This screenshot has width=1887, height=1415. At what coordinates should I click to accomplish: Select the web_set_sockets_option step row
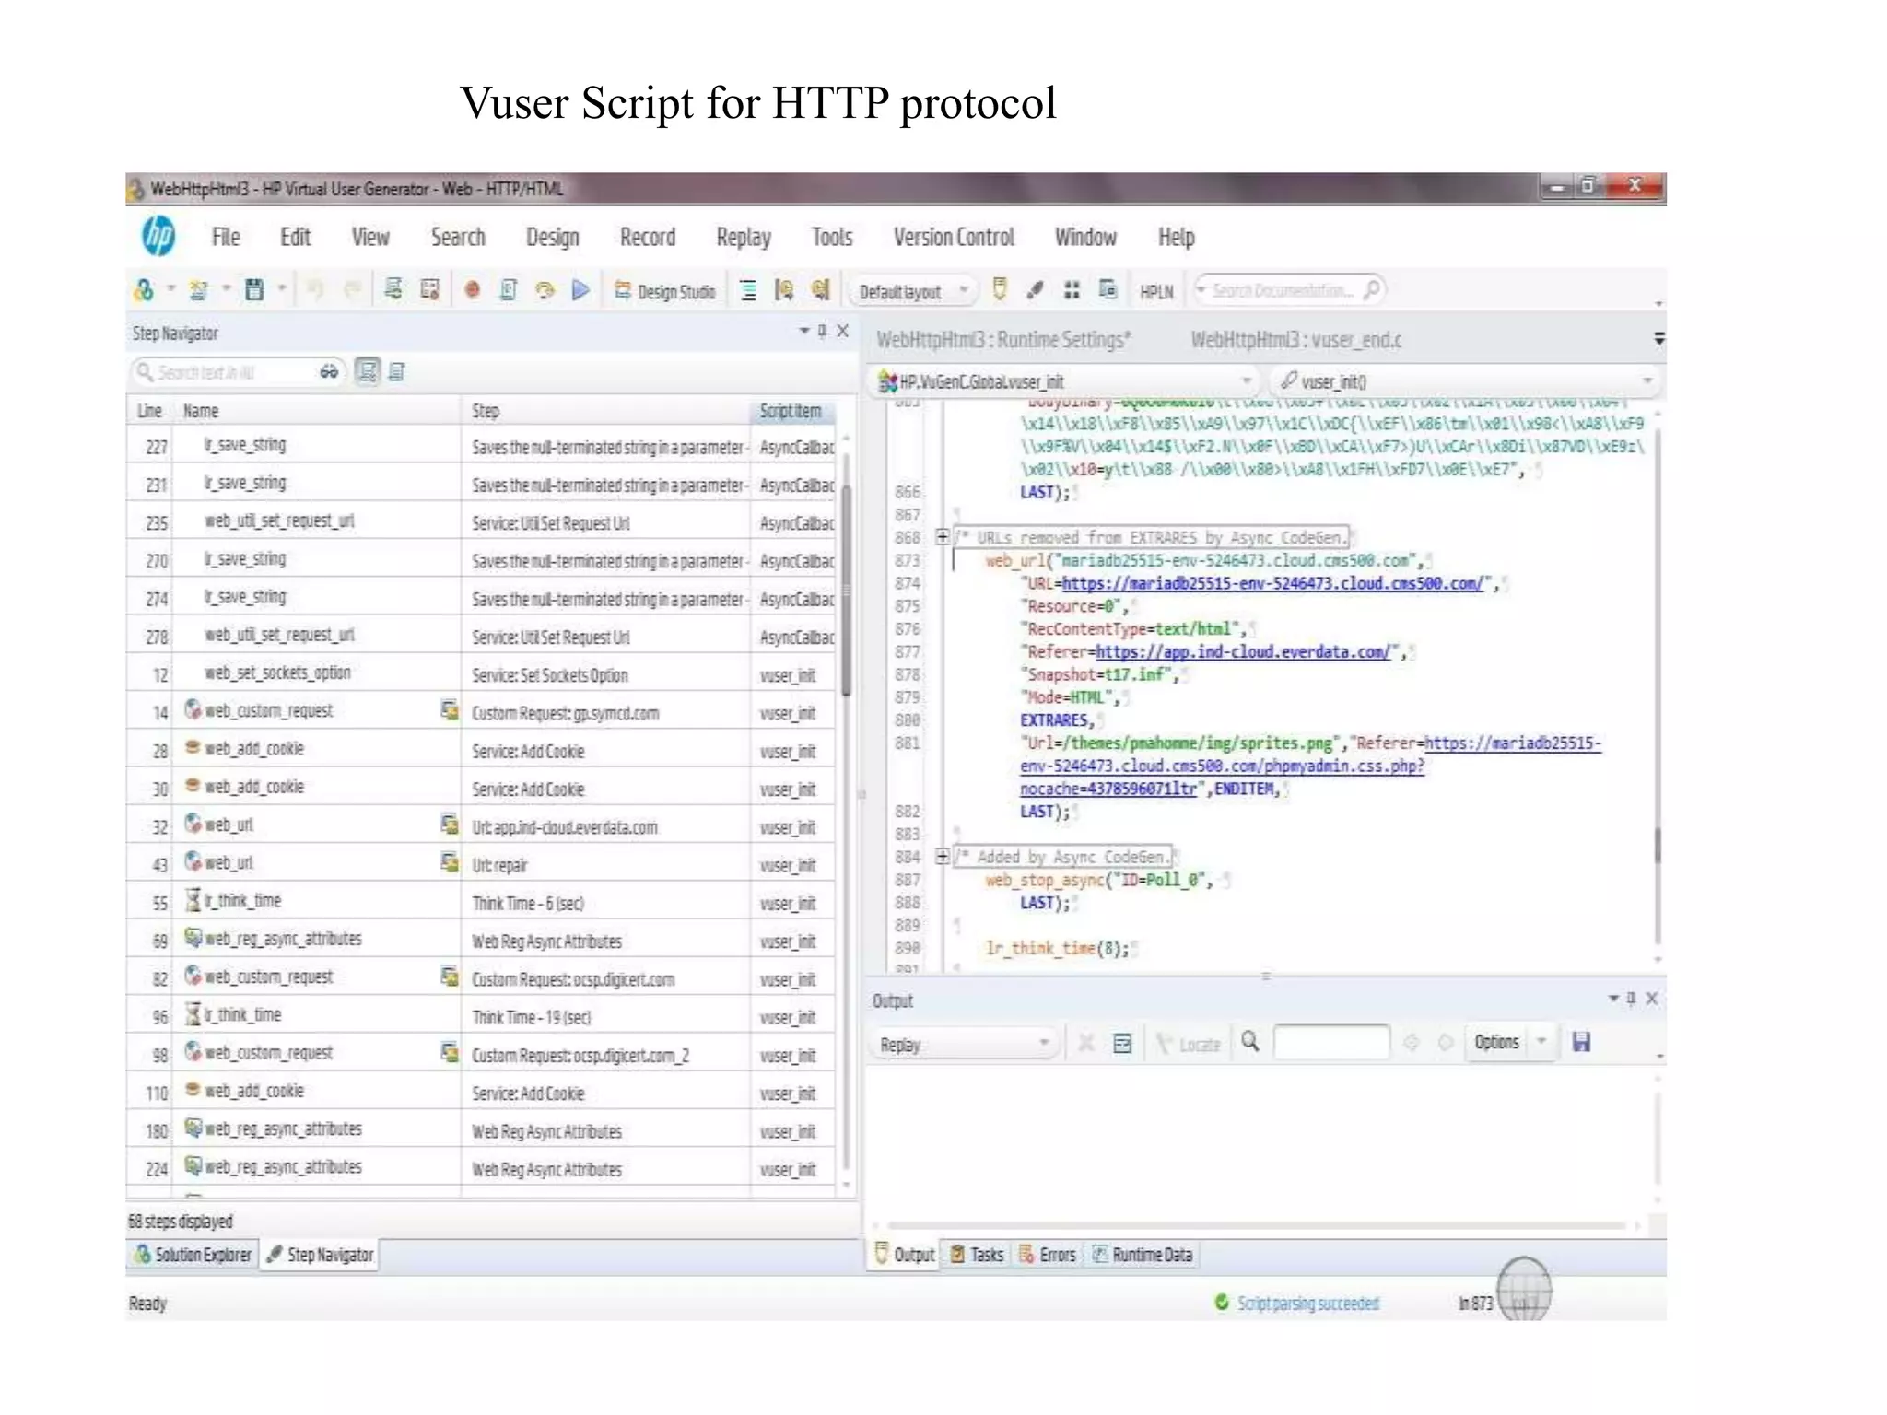click(480, 674)
